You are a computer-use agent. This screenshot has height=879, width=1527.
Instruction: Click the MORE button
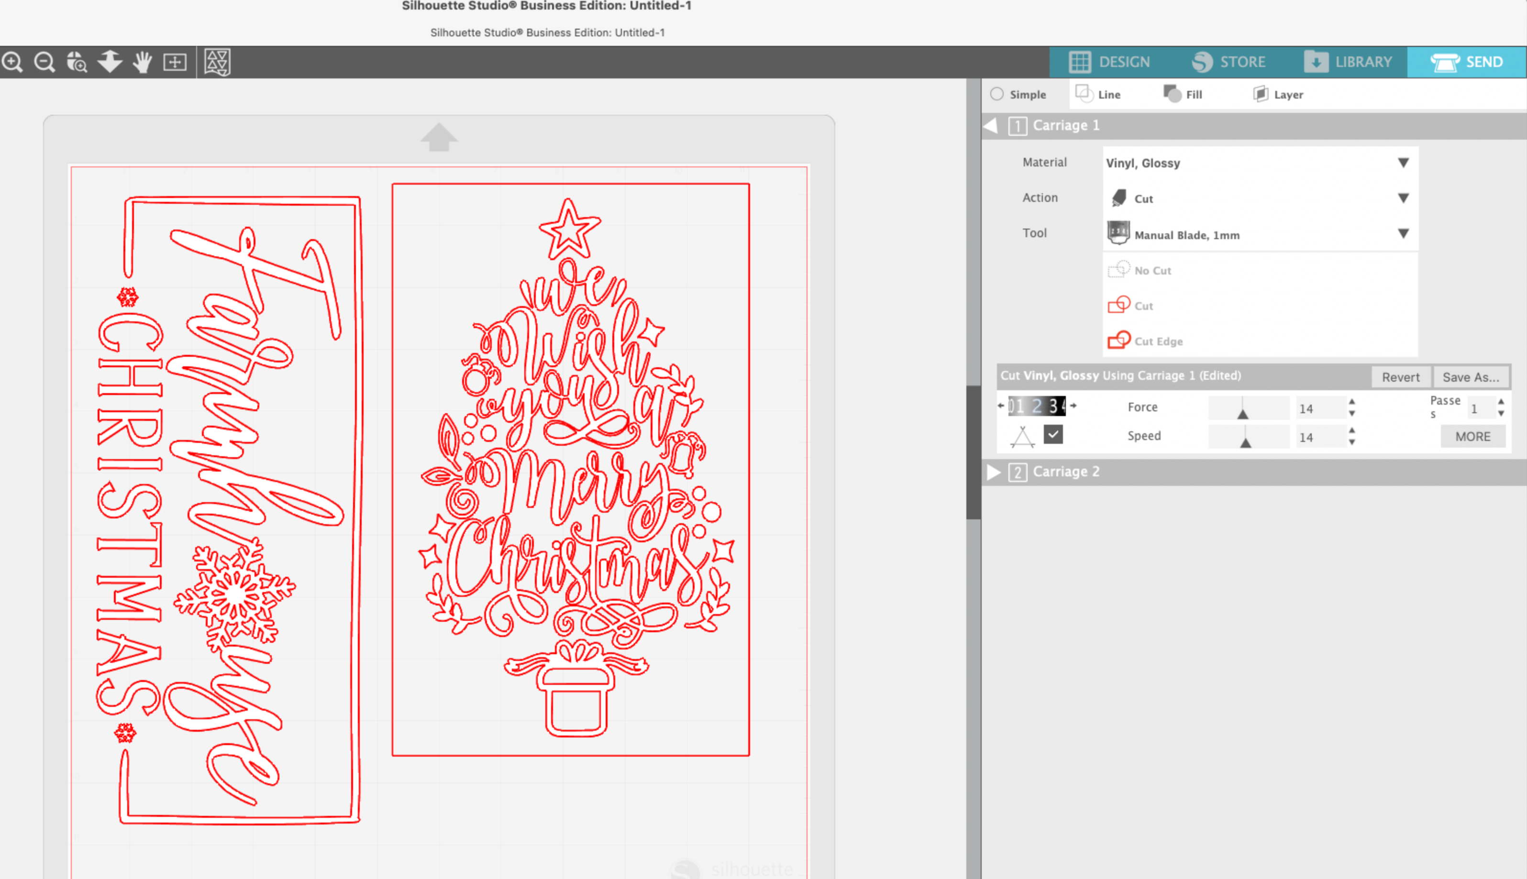(x=1472, y=437)
